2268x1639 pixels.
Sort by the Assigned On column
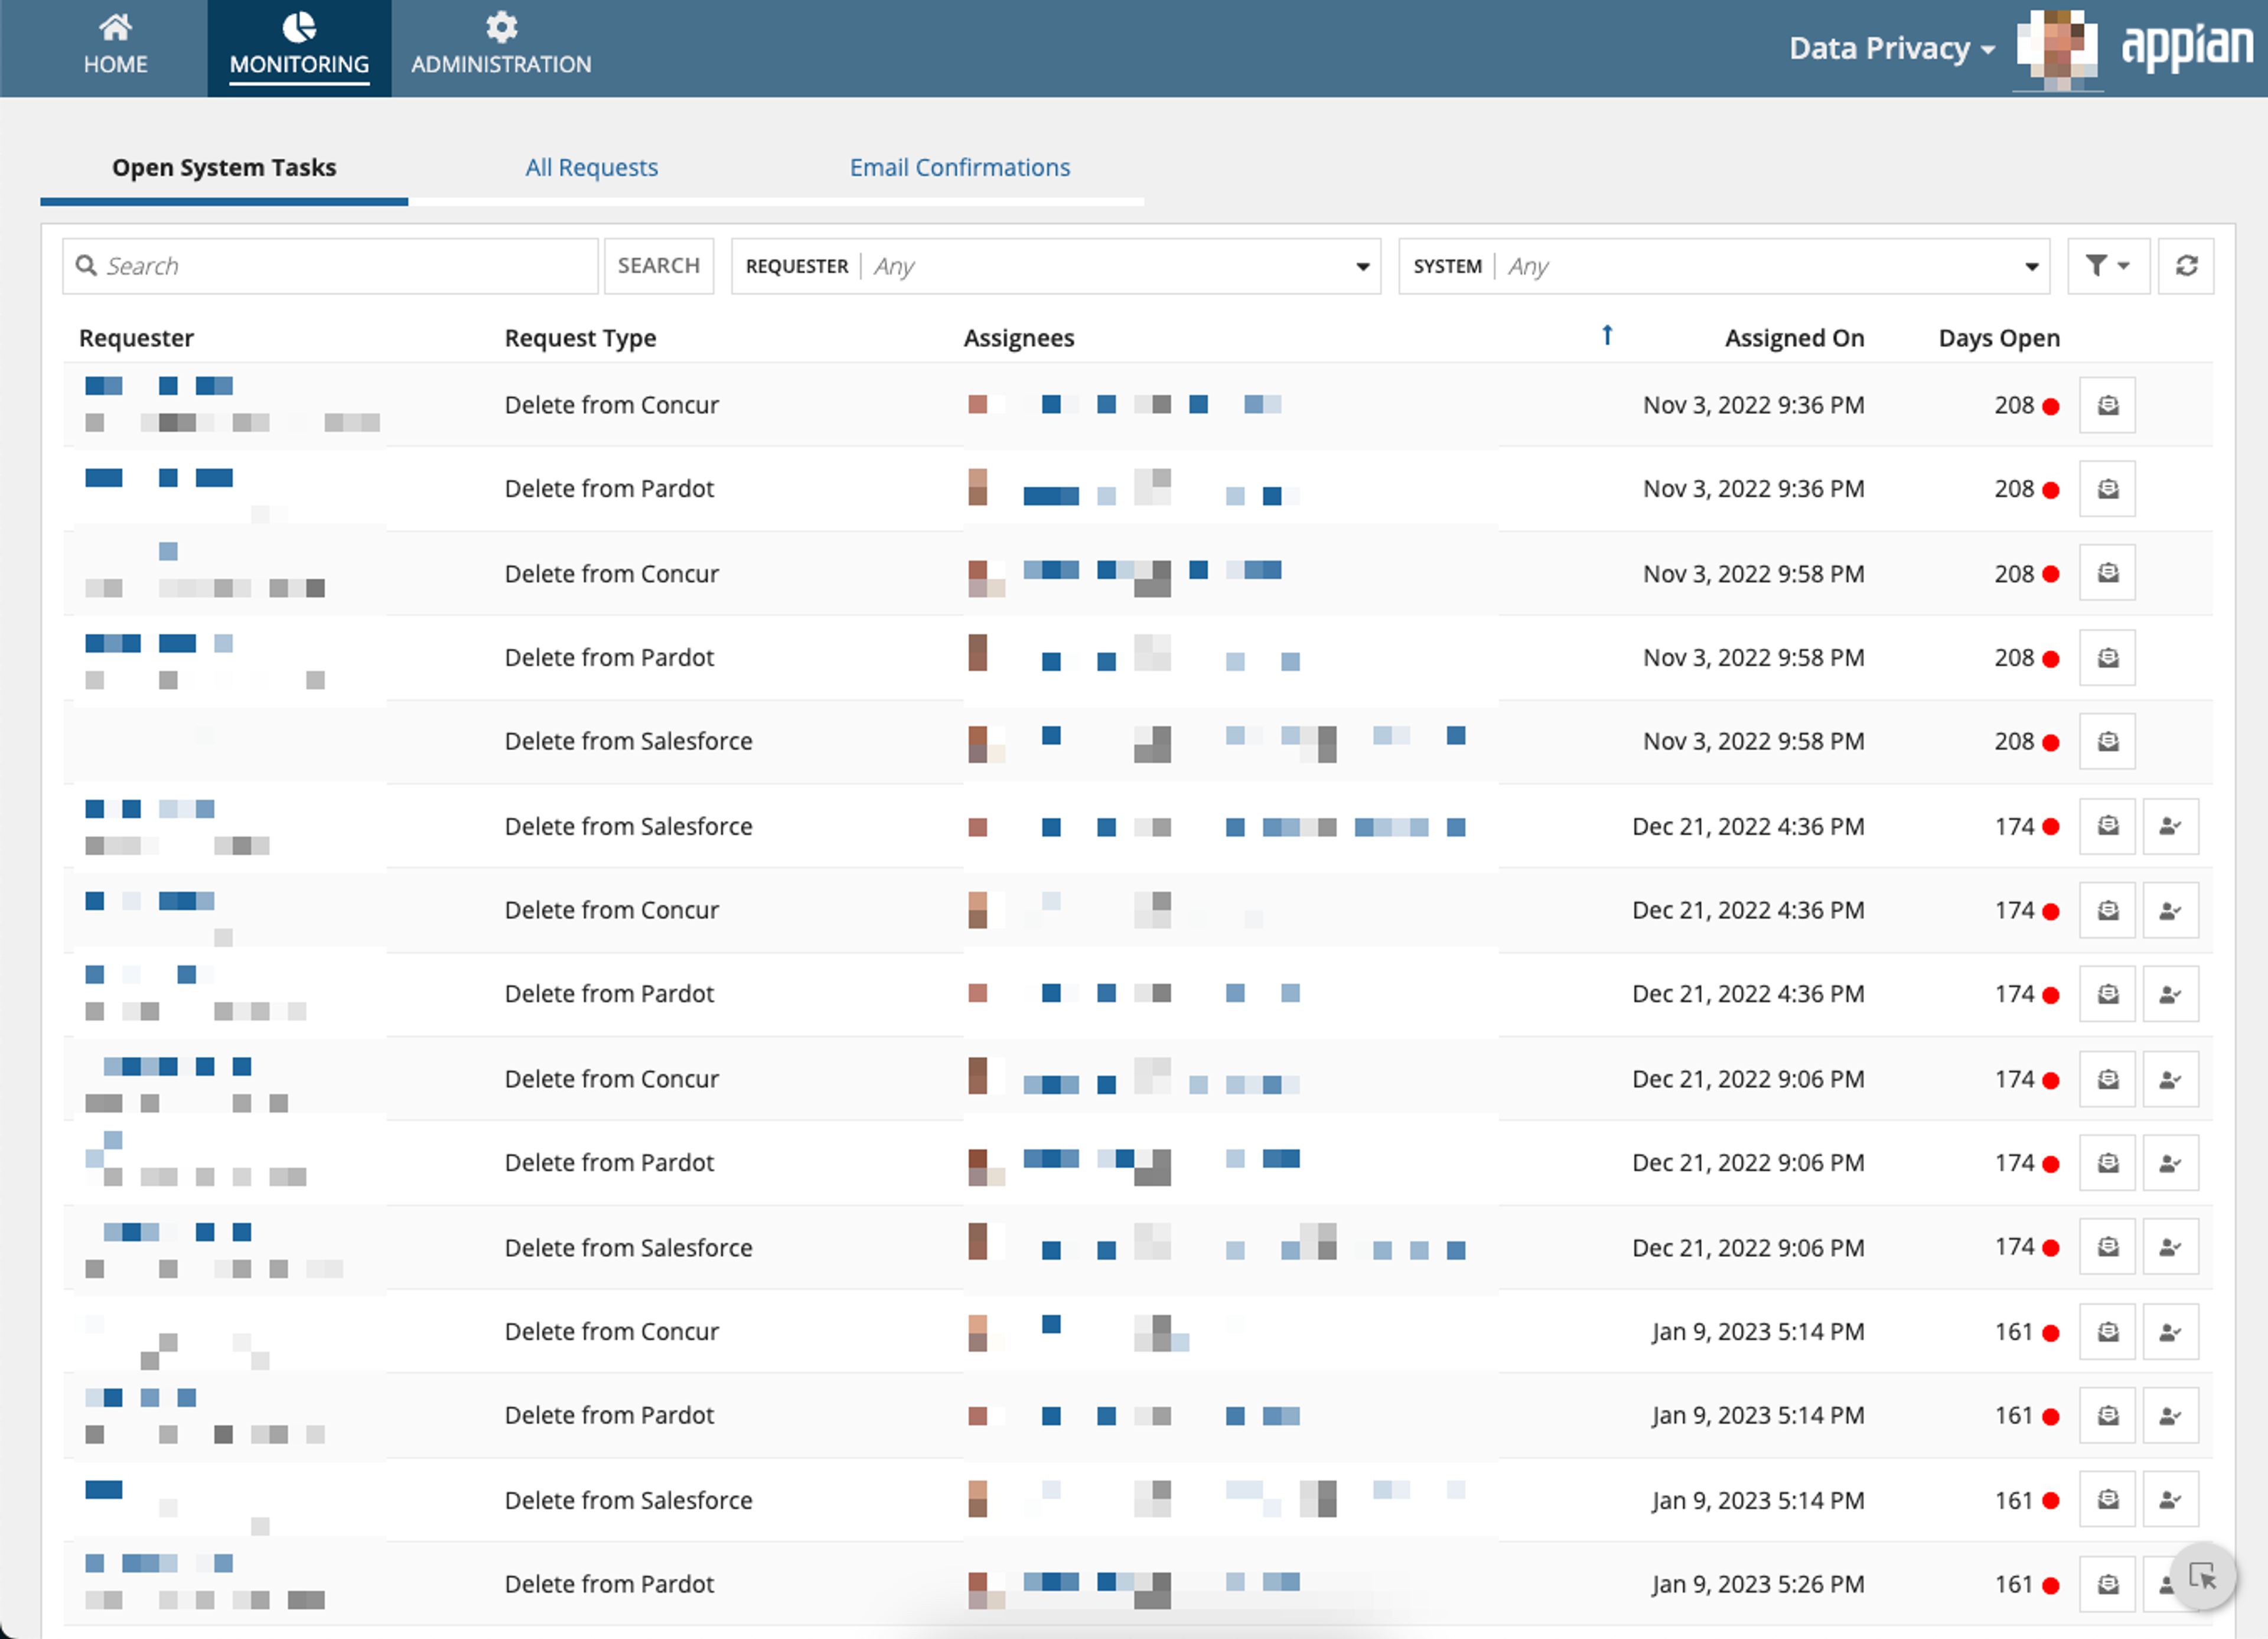tap(1794, 338)
